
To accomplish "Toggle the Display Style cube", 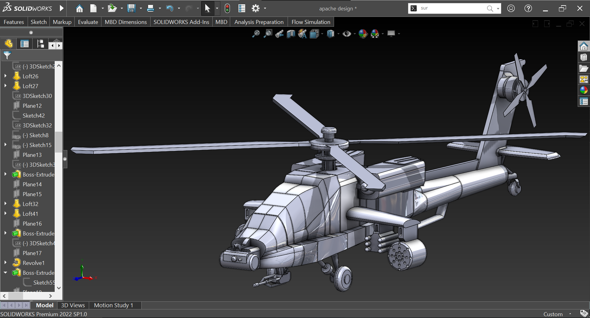I will click(x=331, y=34).
